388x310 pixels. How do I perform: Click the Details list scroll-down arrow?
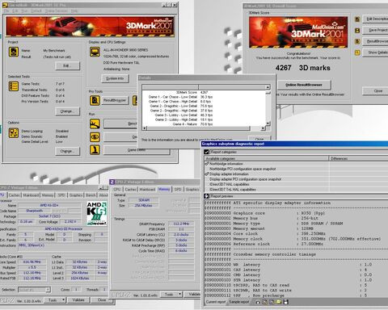click(268, 124)
